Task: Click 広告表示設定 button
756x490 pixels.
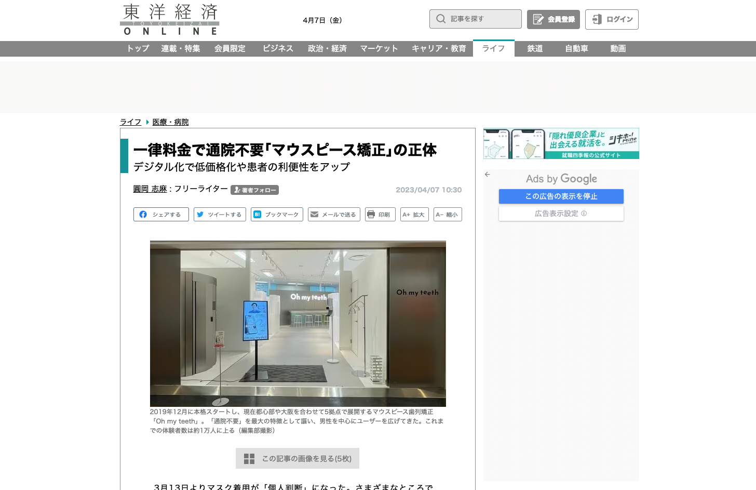Action: pos(561,214)
